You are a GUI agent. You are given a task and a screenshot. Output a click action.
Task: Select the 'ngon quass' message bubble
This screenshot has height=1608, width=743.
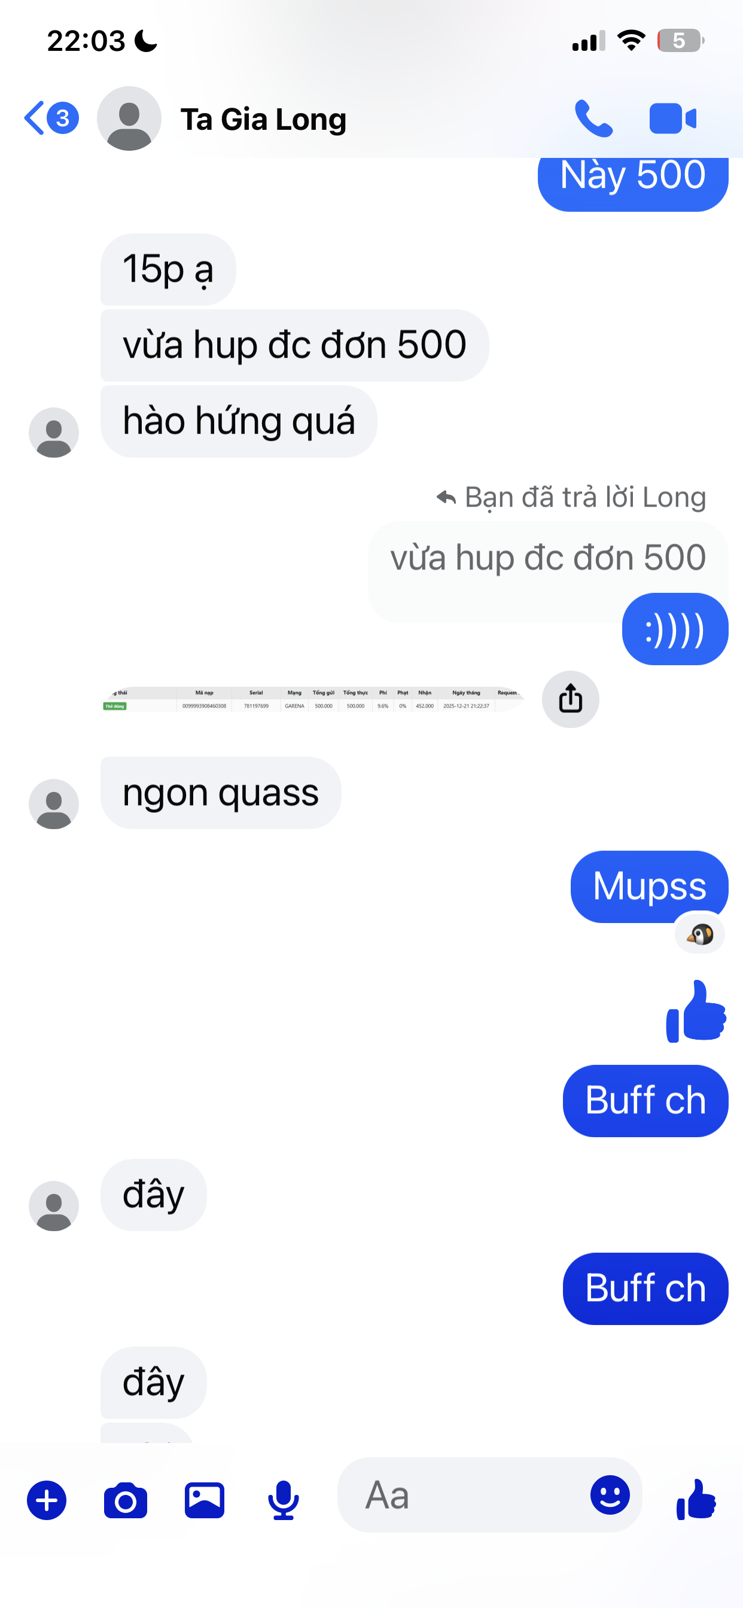point(221,793)
